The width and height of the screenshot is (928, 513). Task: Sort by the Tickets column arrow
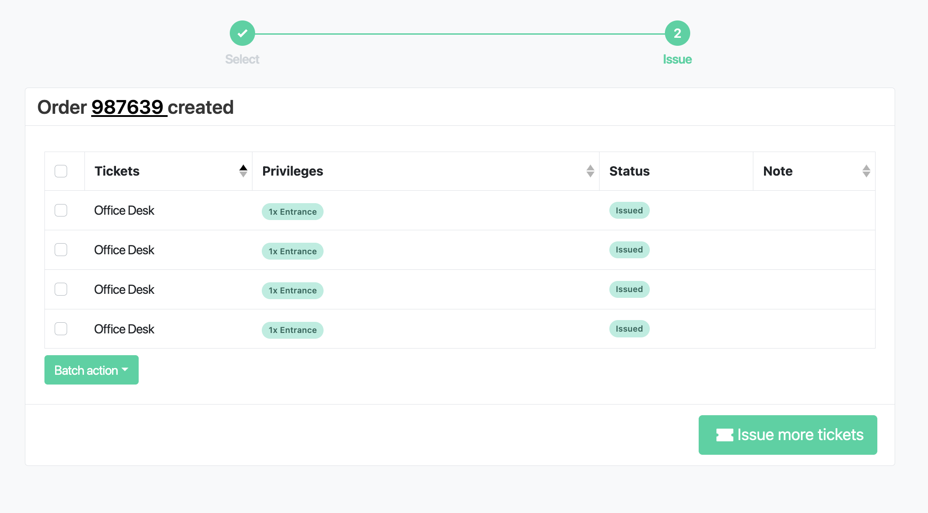pos(243,171)
